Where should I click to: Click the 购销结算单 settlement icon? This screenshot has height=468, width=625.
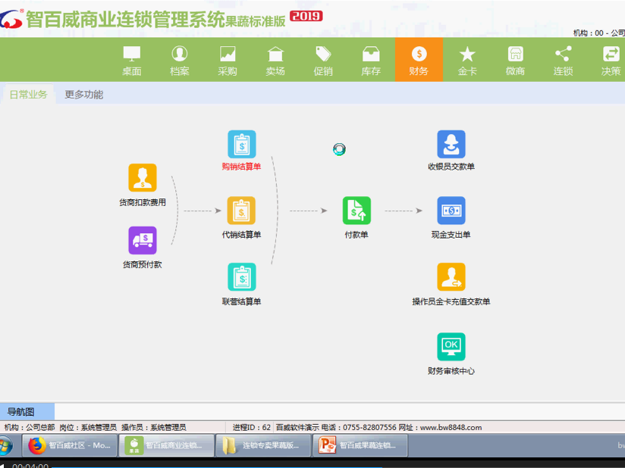point(241,142)
